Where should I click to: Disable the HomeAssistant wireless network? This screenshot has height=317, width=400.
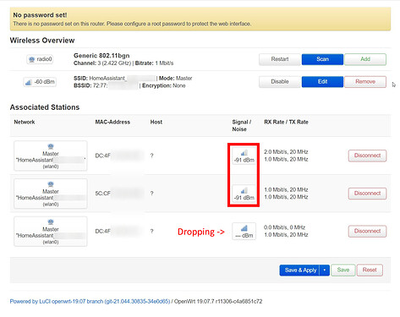click(280, 82)
